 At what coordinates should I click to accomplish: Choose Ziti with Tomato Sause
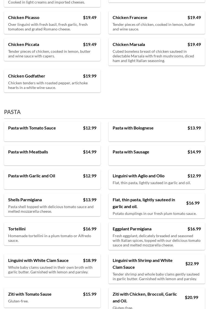pyautogui.click(x=52, y=298)
